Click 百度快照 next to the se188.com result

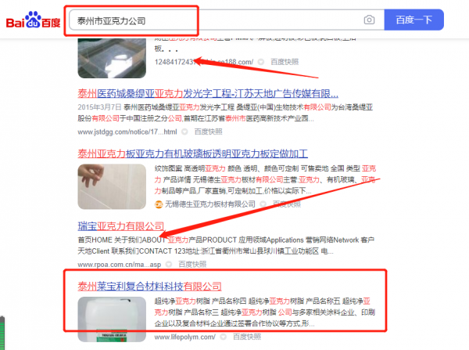click(x=285, y=62)
